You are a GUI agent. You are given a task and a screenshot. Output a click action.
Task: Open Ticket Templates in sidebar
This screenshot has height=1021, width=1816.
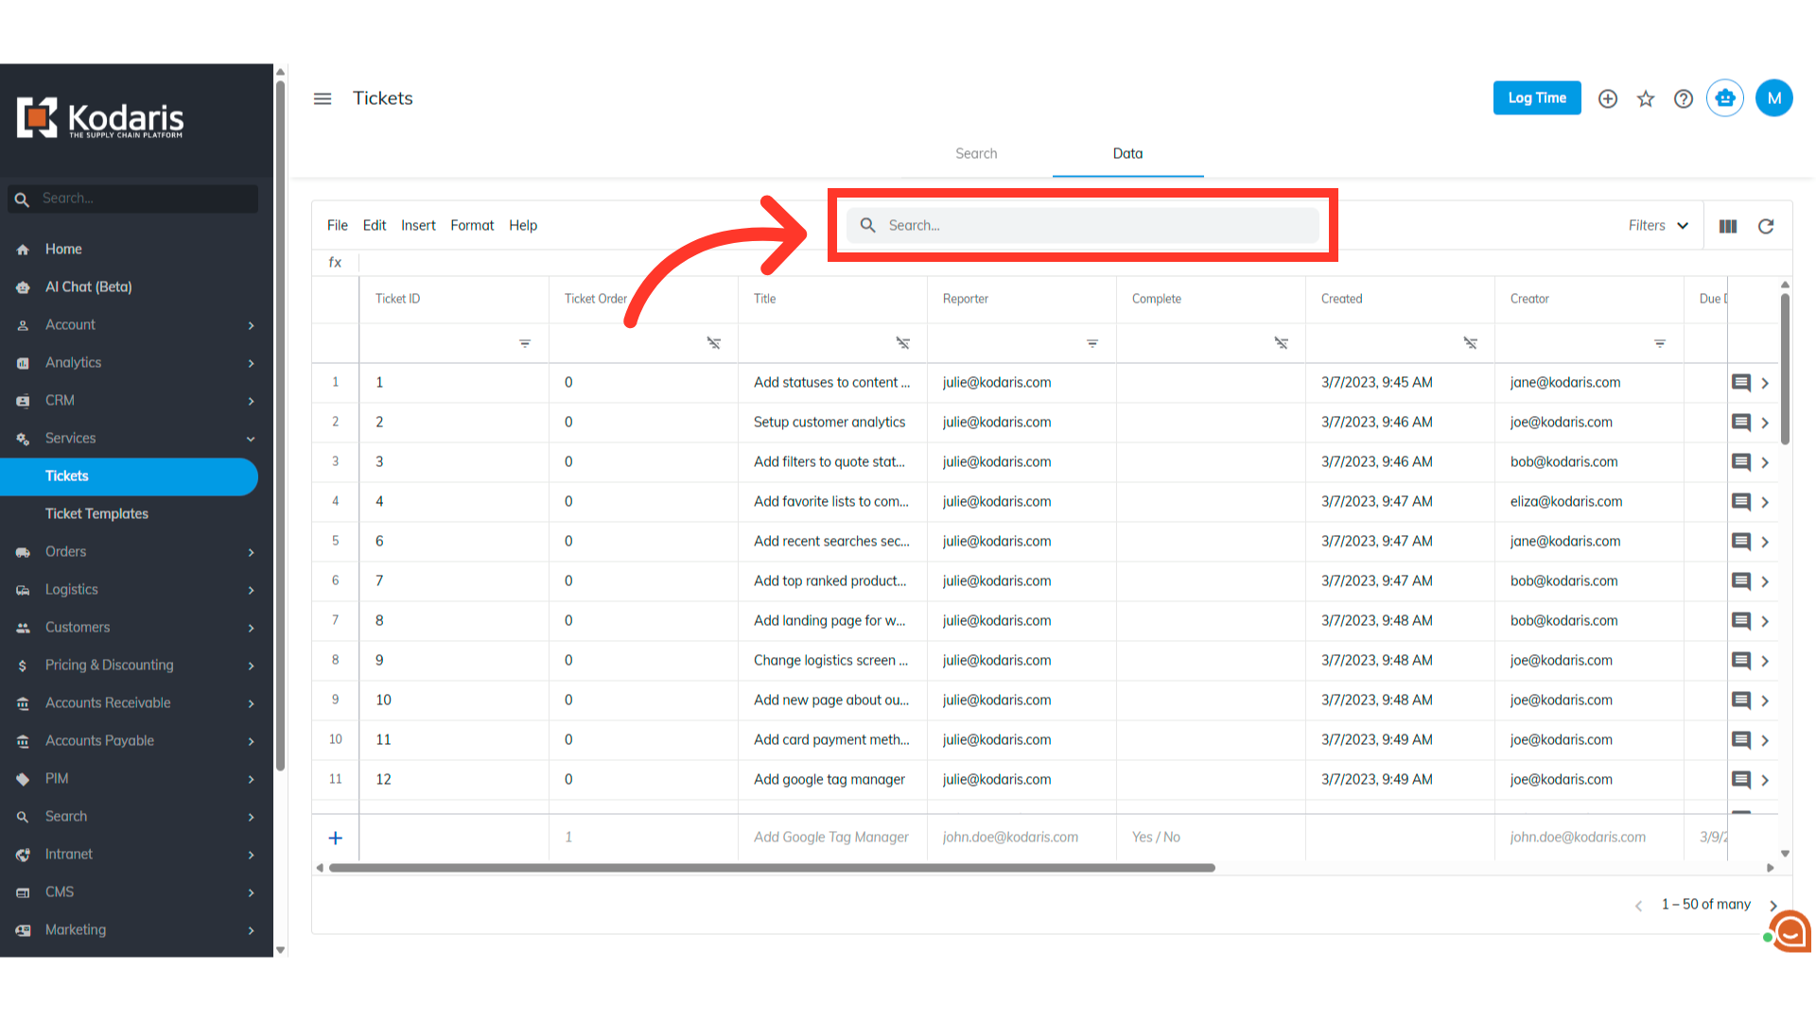(x=96, y=513)
